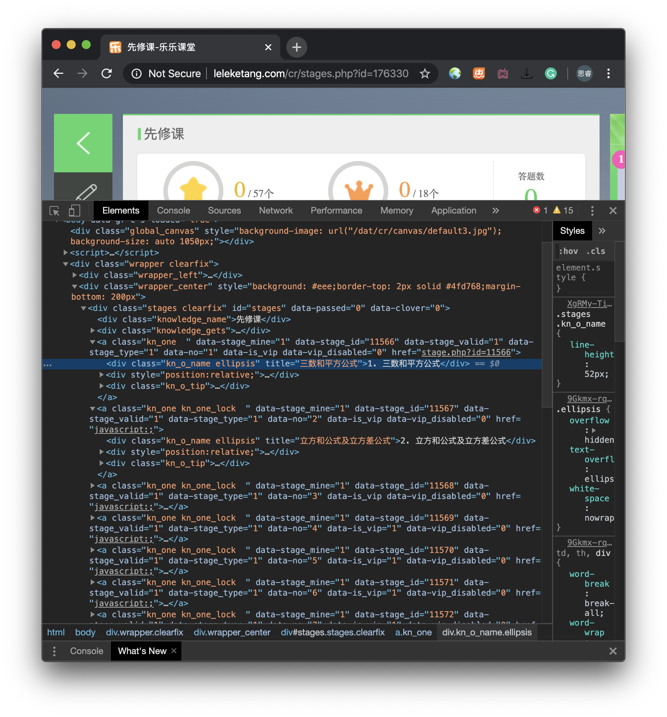Show more Styles sidebar tabs
667x717 pixels.
coord(602,231)
